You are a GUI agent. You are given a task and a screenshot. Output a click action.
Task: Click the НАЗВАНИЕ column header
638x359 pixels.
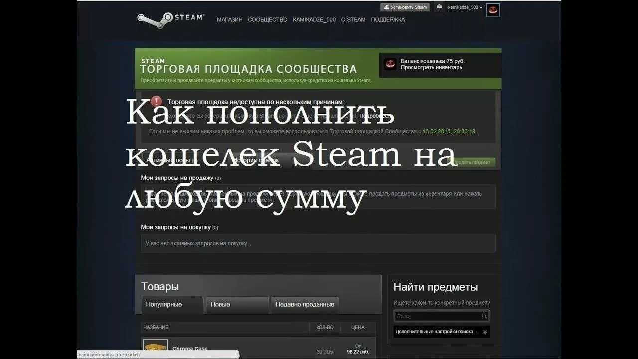tap(156, 327)
